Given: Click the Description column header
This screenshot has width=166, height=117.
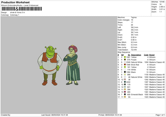Looking at the screenshot, I should pos(136,55).
